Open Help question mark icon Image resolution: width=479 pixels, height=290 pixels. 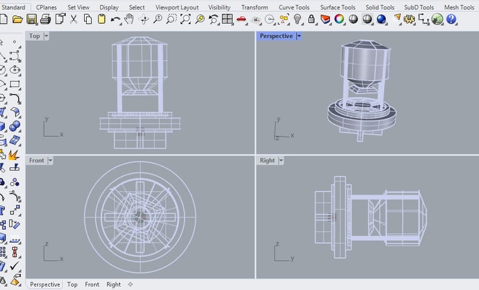(451, 19)
